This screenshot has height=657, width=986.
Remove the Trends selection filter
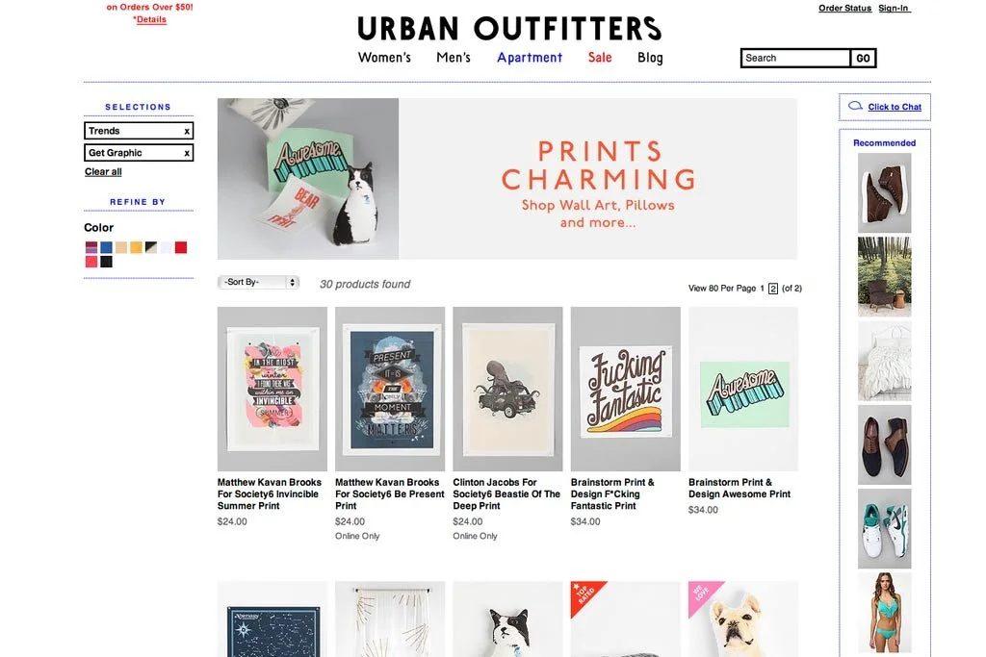[x=187, y=131]
